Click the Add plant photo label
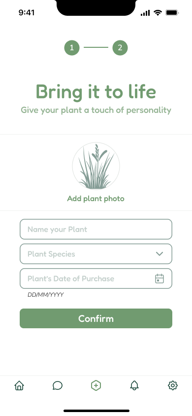This screenshot has width=192, height=416. [x=96, y=199]
